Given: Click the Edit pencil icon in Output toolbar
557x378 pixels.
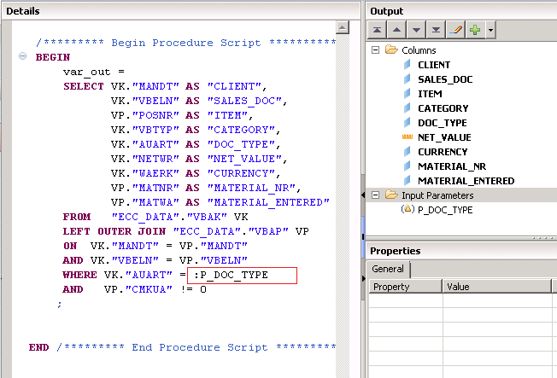Looking at the screenshot, I should click(455, 31).
